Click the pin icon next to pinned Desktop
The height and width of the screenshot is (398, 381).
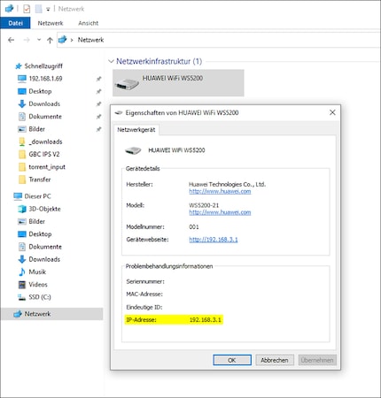pyautogui.click(x=98, y=91)
